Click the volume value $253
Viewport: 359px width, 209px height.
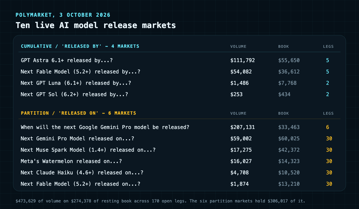(236, 94)
